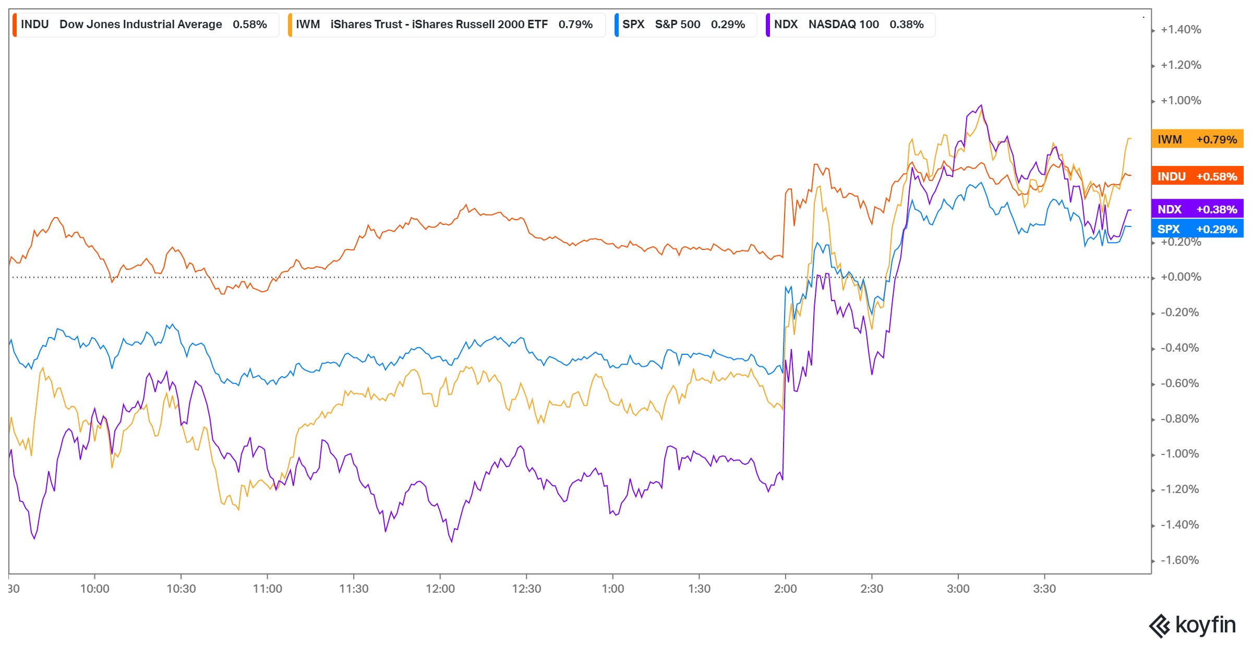The height and width of the screenshot is (647, 1252).
Task: Click the blue SPX color bar in legend
Action: coord(617,25)
